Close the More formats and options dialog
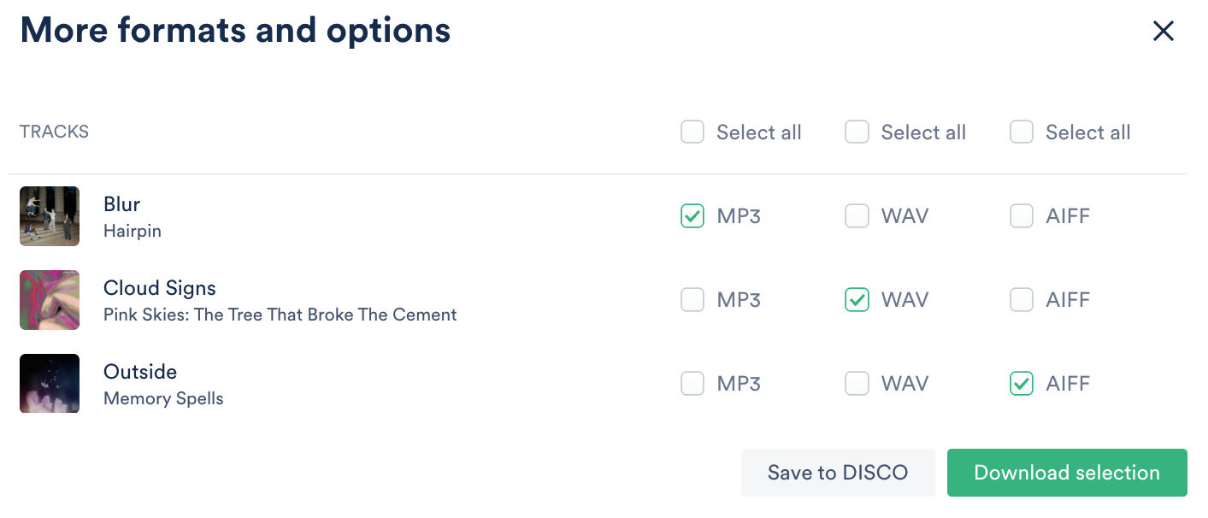Image resolution: width=1208 pixels, height=518 pixels. 1163,32
